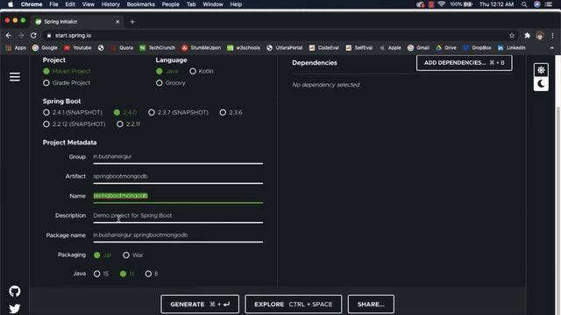Screen dimensions: 561x315
Task: Switch to dark theme moon icon
Action: click(x=541, y=84)
